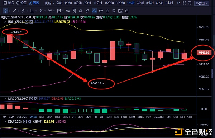
Task: Open the 周期 period dropdown
Action: [49, 3]
